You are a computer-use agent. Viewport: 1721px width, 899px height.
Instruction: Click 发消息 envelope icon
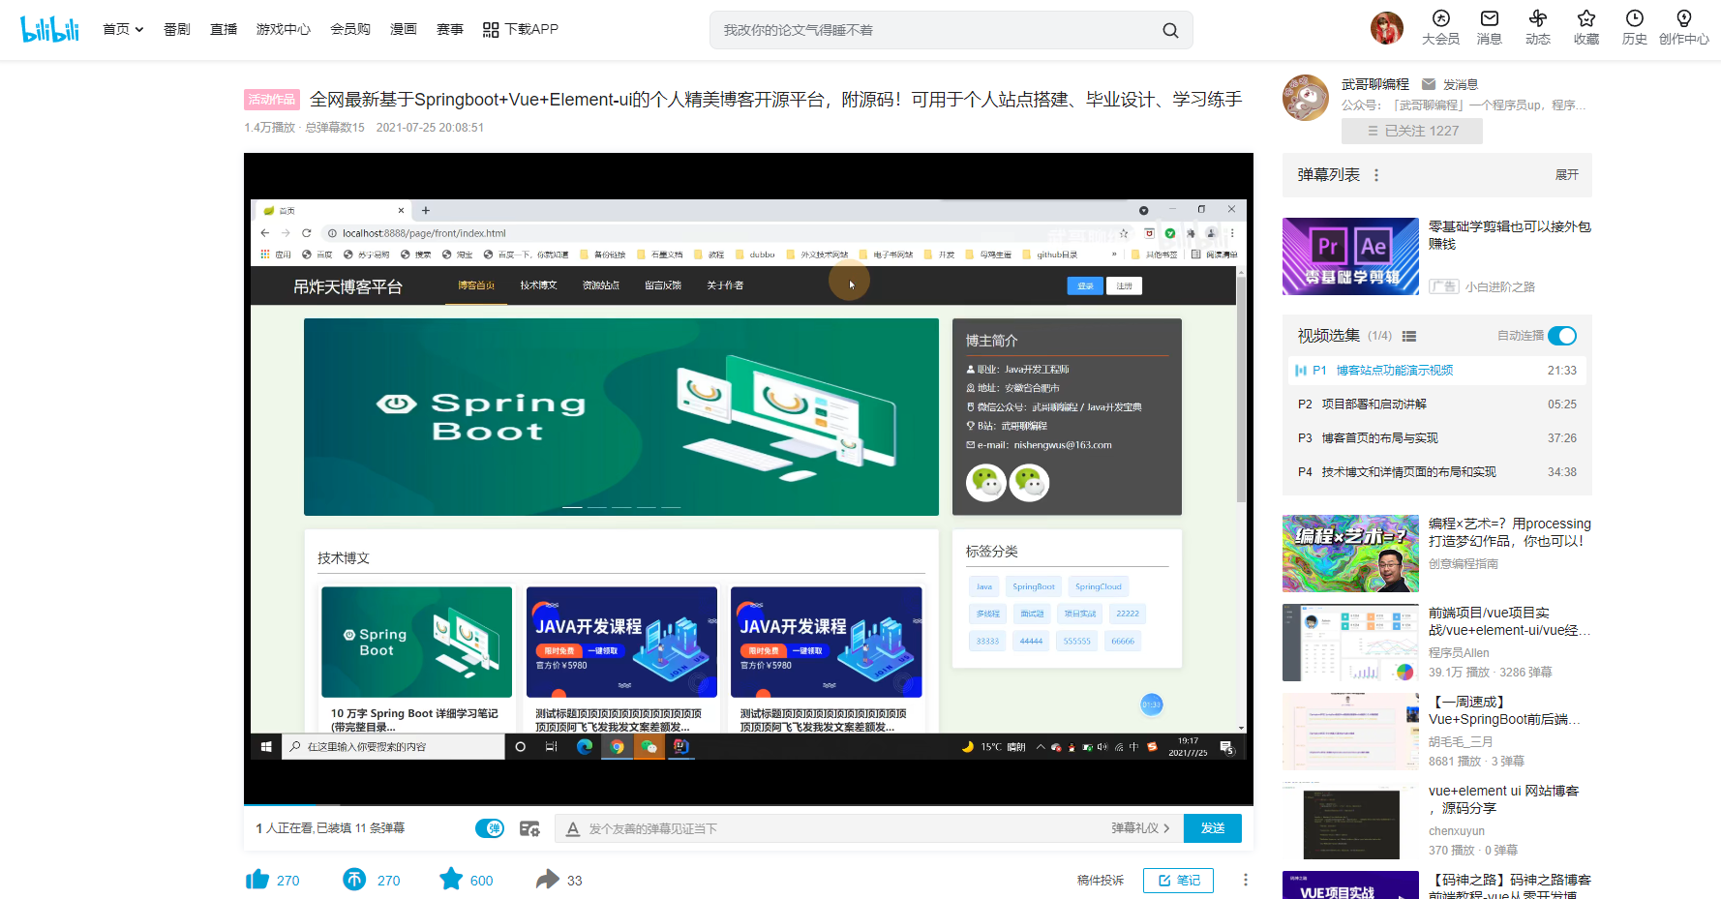pyautogui.click(x=1429, y=84)
